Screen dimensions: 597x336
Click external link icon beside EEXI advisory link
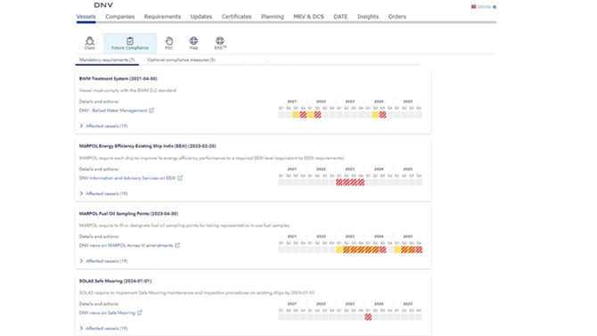click(x=180, y=178)
